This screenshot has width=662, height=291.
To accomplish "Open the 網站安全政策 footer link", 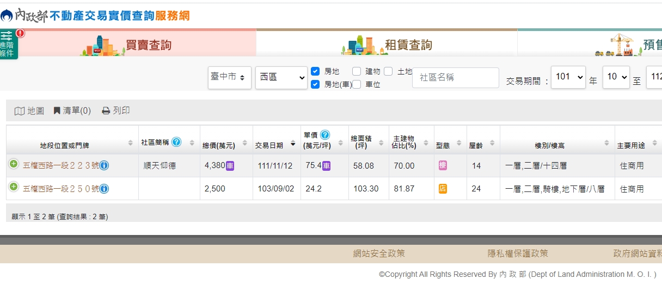I will pos(379,253).
